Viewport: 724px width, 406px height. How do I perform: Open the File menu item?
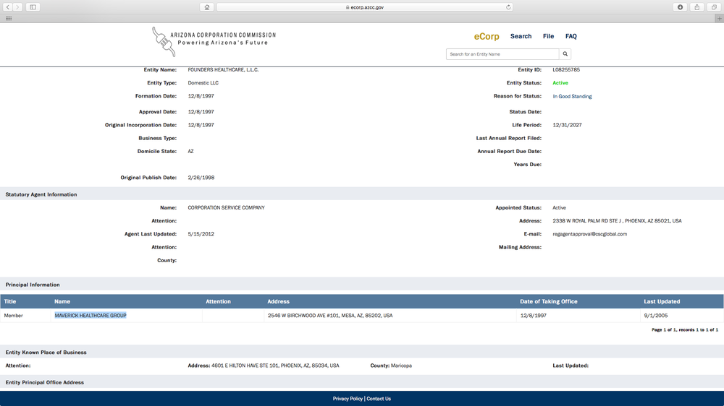pos(548,36)
